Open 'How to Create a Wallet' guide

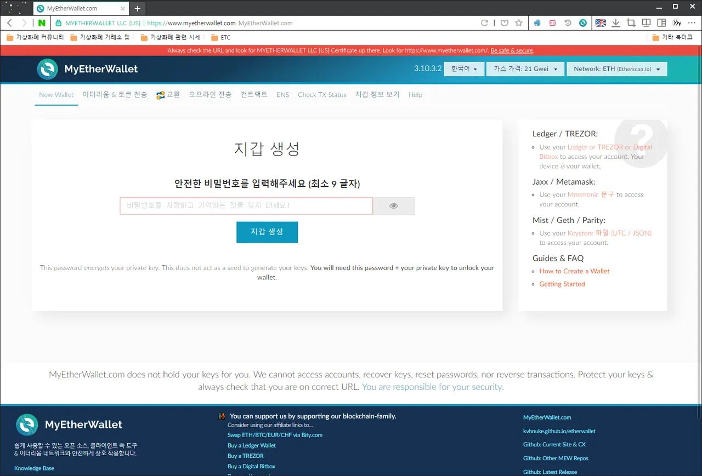(x=574, y=271)
